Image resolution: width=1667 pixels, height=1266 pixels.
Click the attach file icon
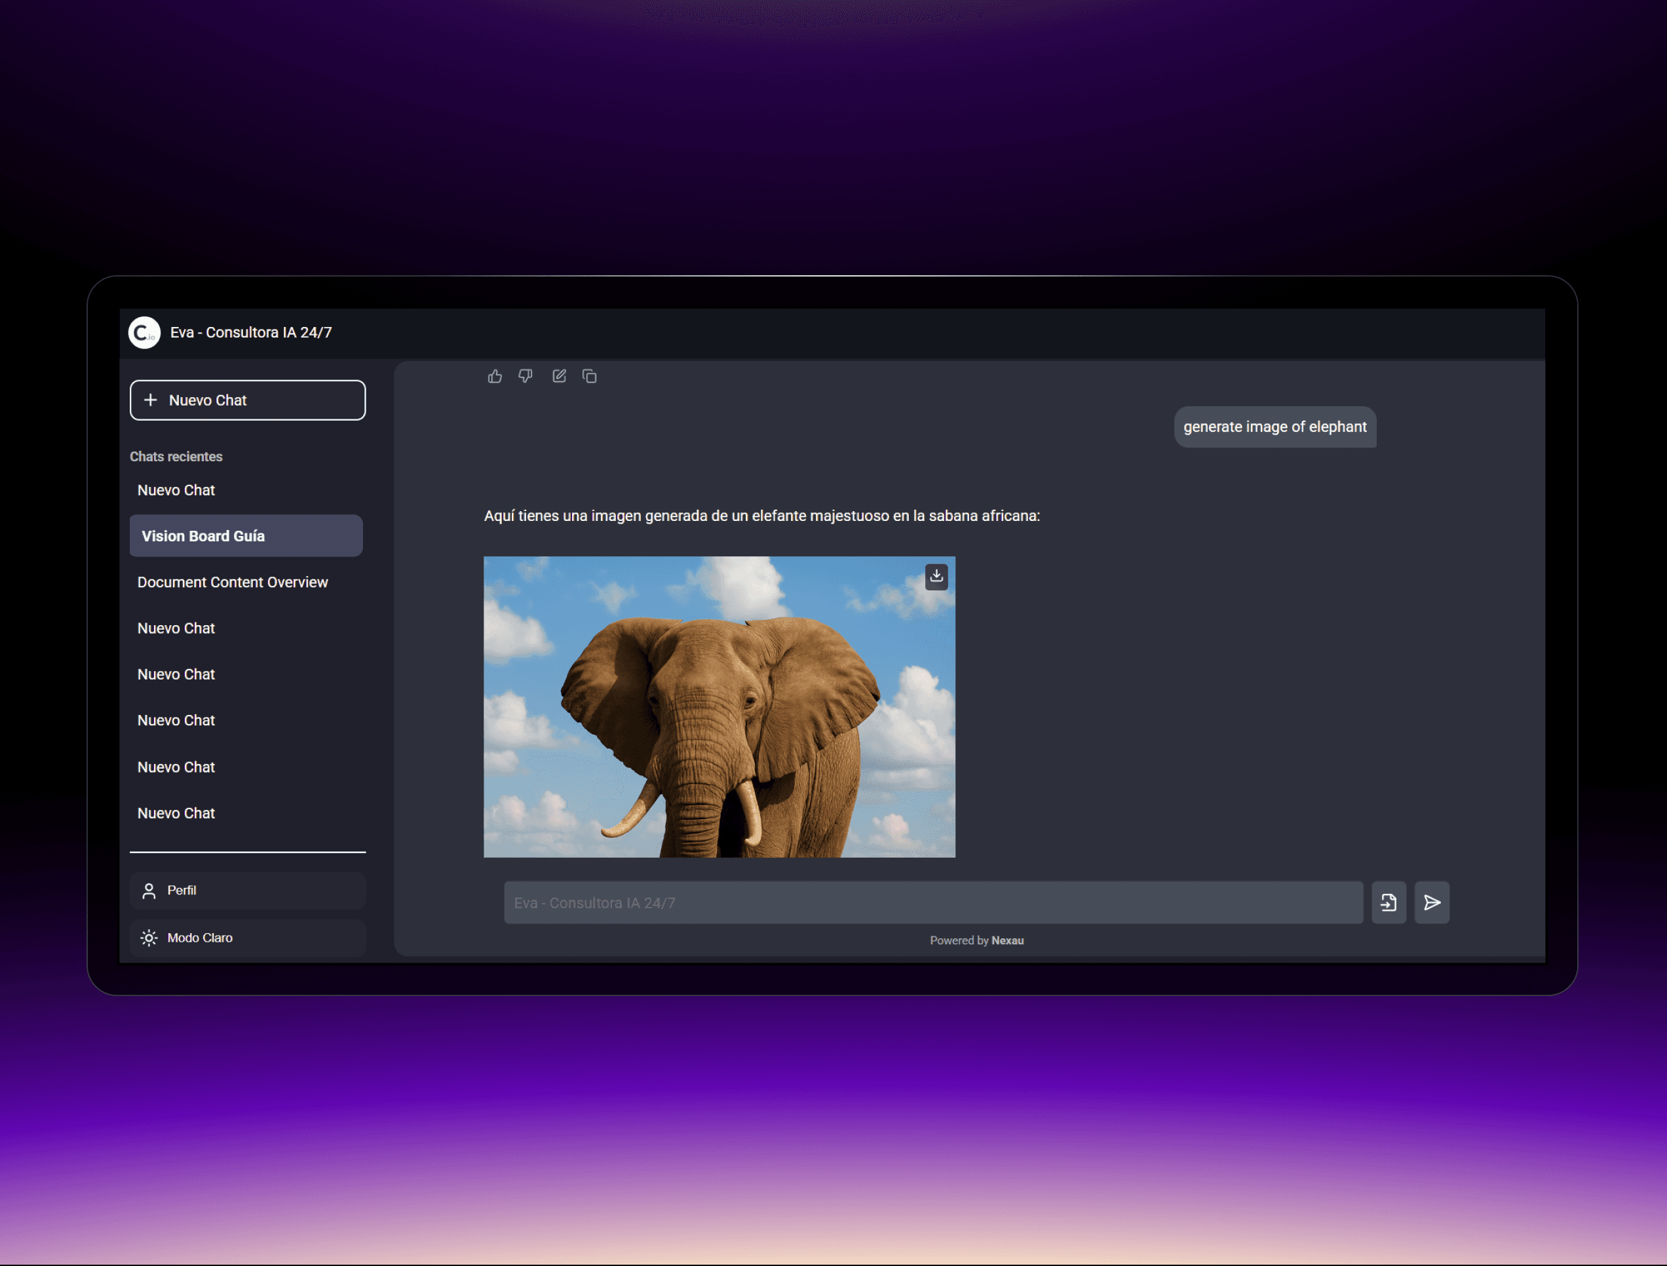point(1388,902)
